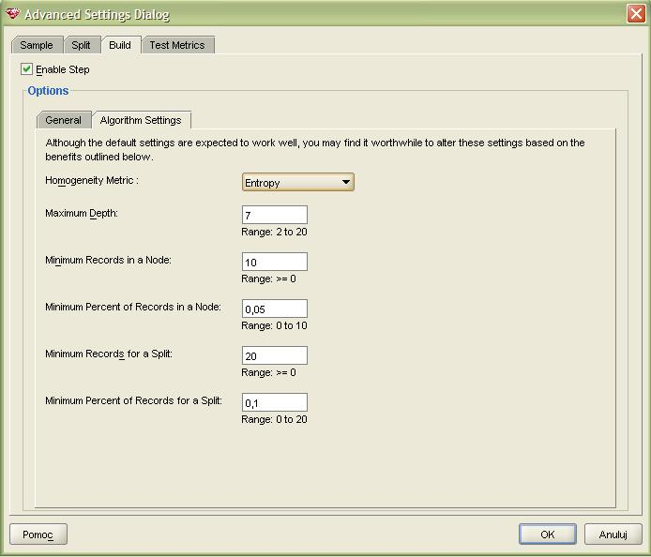
Task: Click the 'Range: 2 to 20' hint text
Action: tap(274, 232)
